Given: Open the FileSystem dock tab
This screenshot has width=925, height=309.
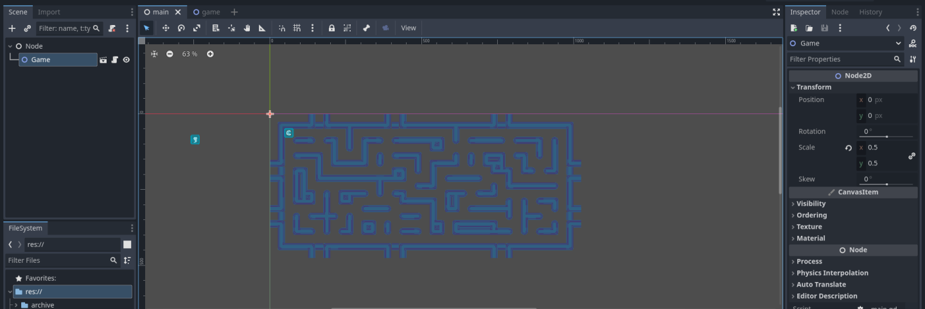Looking at the screenshot, I should pos(26,228).
